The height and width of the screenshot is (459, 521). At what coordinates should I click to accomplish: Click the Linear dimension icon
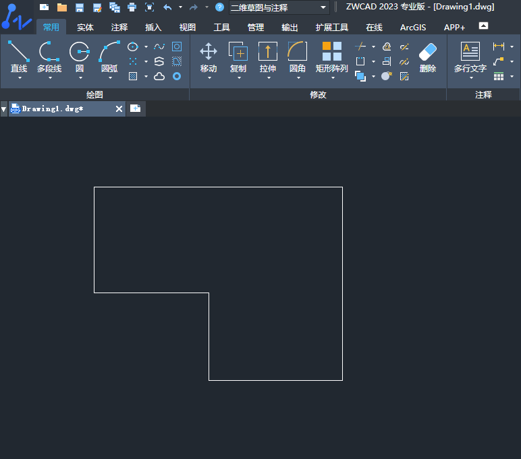pos(499,47)
